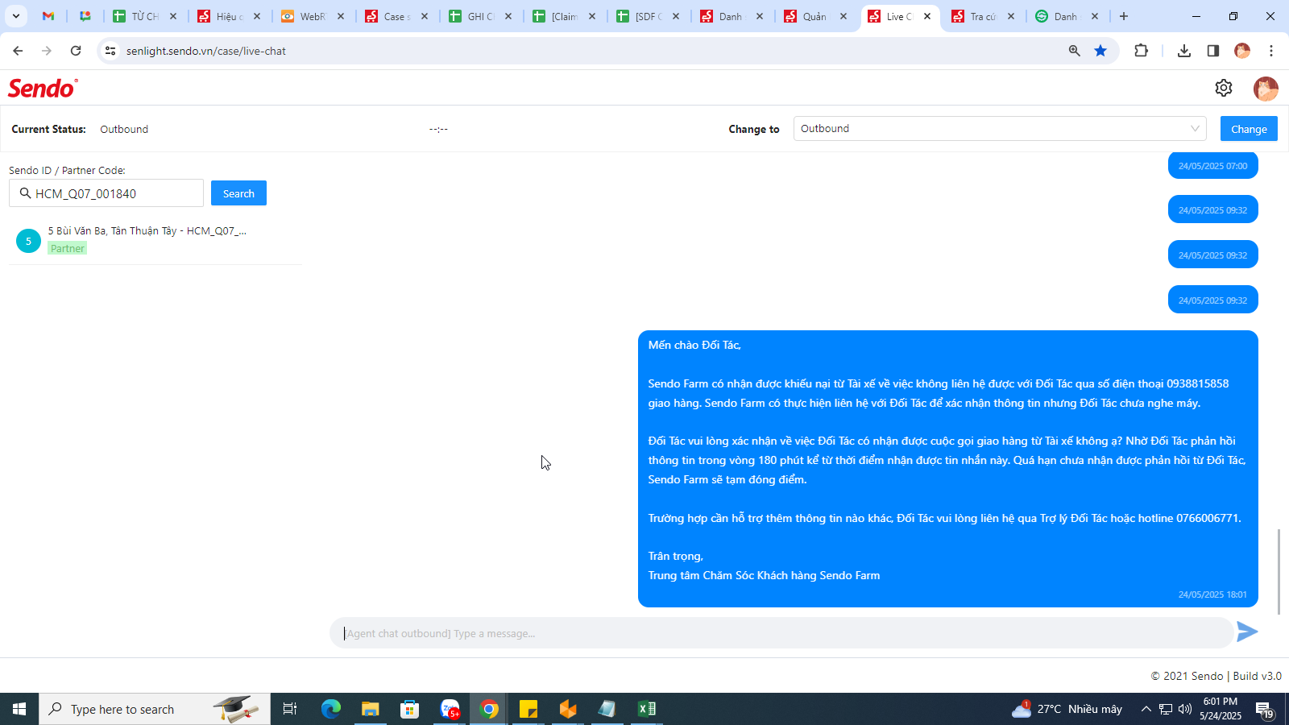The height and width of the screenshot is (725, 1289).
Task: Switch to the Gmail pinned tab
Action: coord(48,16)
